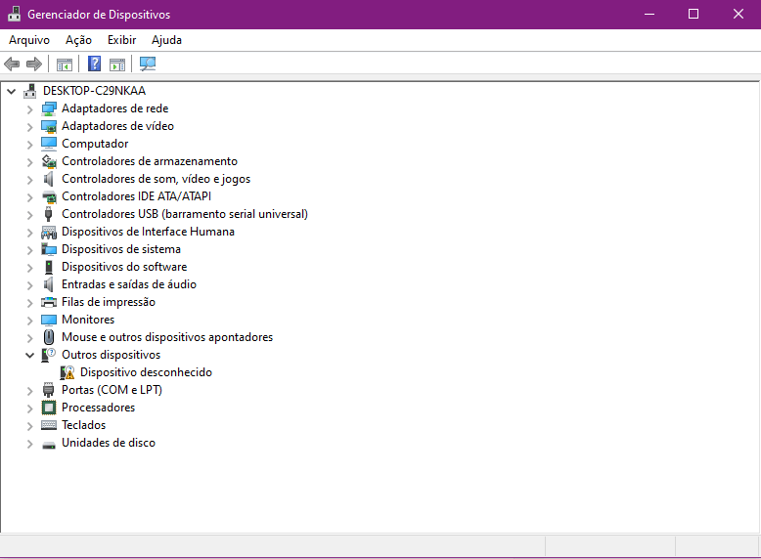Expand Adaptadores de vídeo

pyautogui.click(x=30, y=127)
